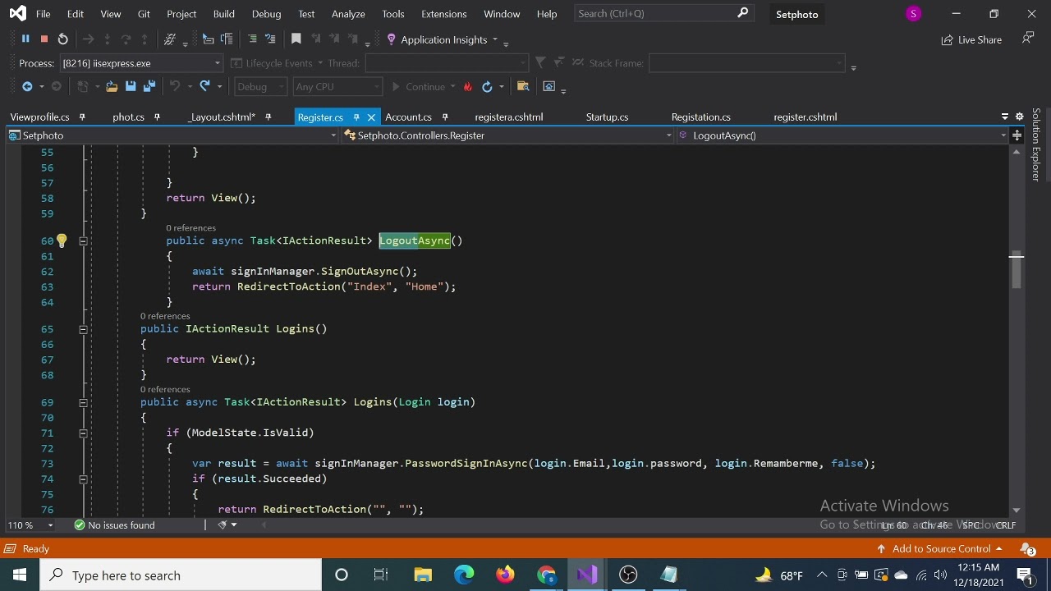Toggle pin on Register.cs tab
Screen dimensions: 1051x591
[x=356, y=117]
